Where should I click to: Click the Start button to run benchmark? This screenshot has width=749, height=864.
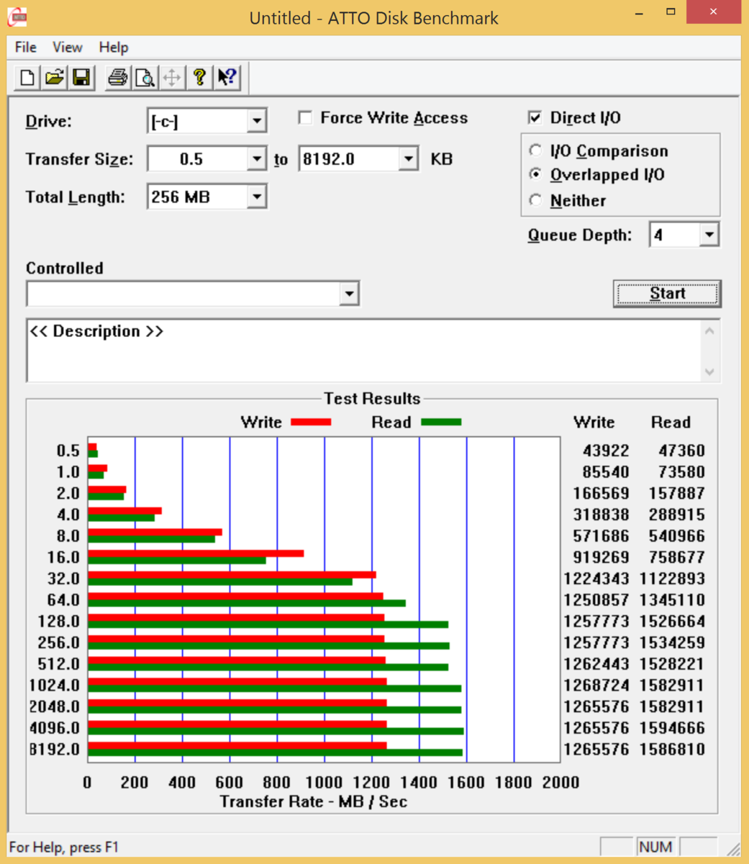tap(667, 294)
